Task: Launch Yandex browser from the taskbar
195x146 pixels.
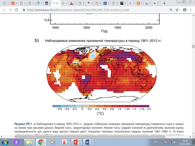Action: [x=64, y=142]
